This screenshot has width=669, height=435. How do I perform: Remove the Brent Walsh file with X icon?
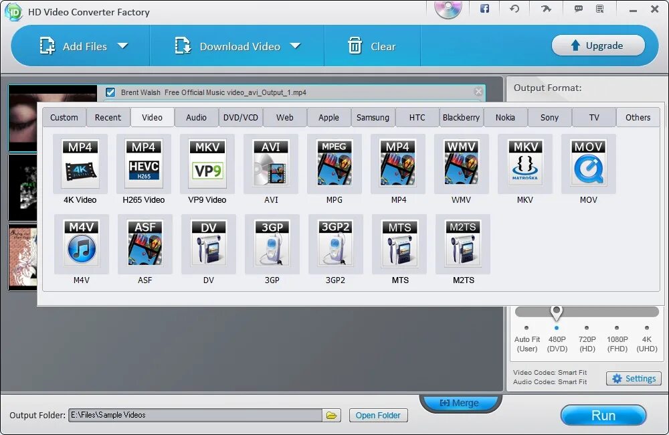(478, 92)
